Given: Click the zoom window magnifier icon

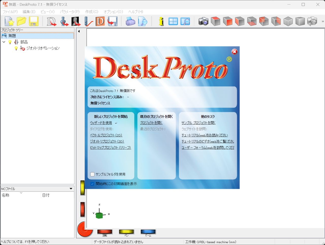Looking at the screenshot, I should 185,21.
